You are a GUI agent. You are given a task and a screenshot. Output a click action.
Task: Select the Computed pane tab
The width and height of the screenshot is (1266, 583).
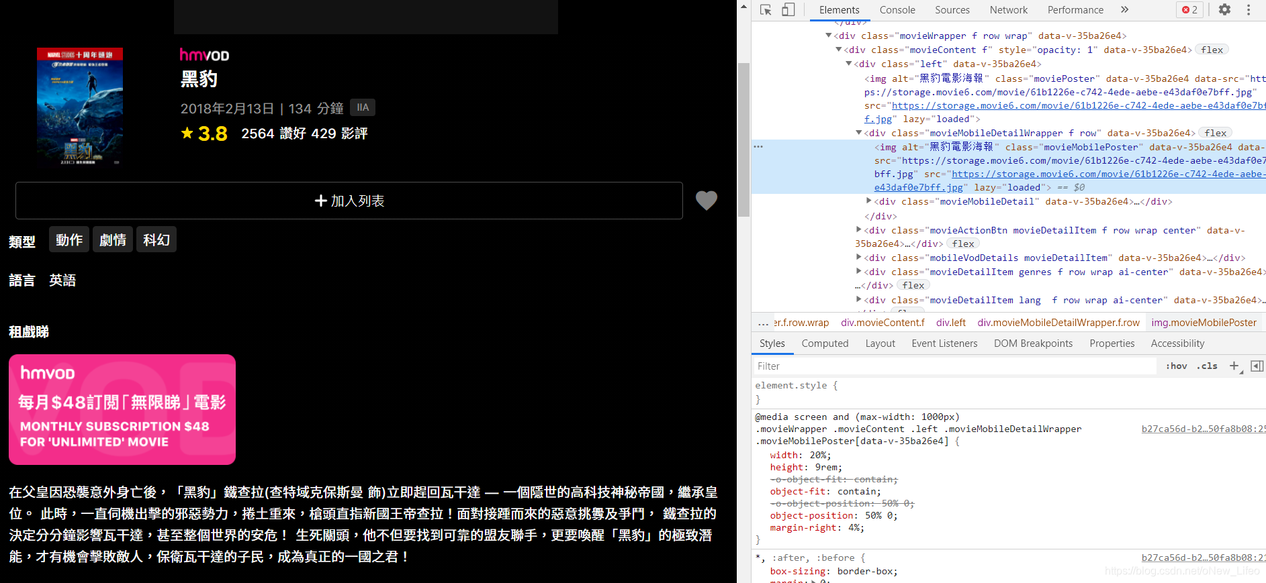pyautogui.click(x=825, y=343)
